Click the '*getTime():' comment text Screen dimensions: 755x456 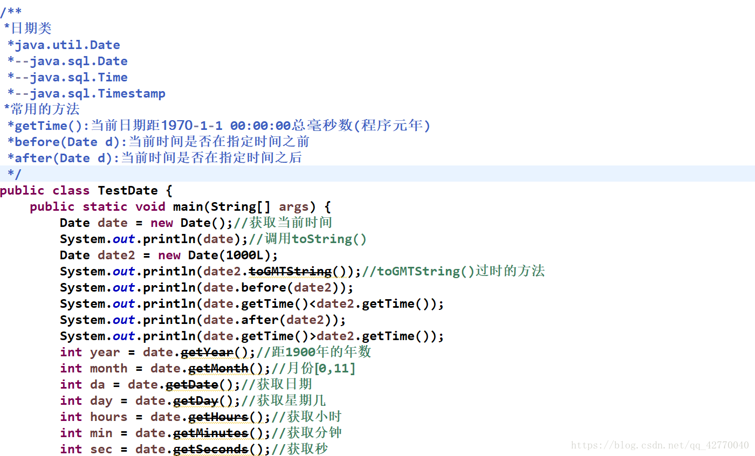(49, 126)
